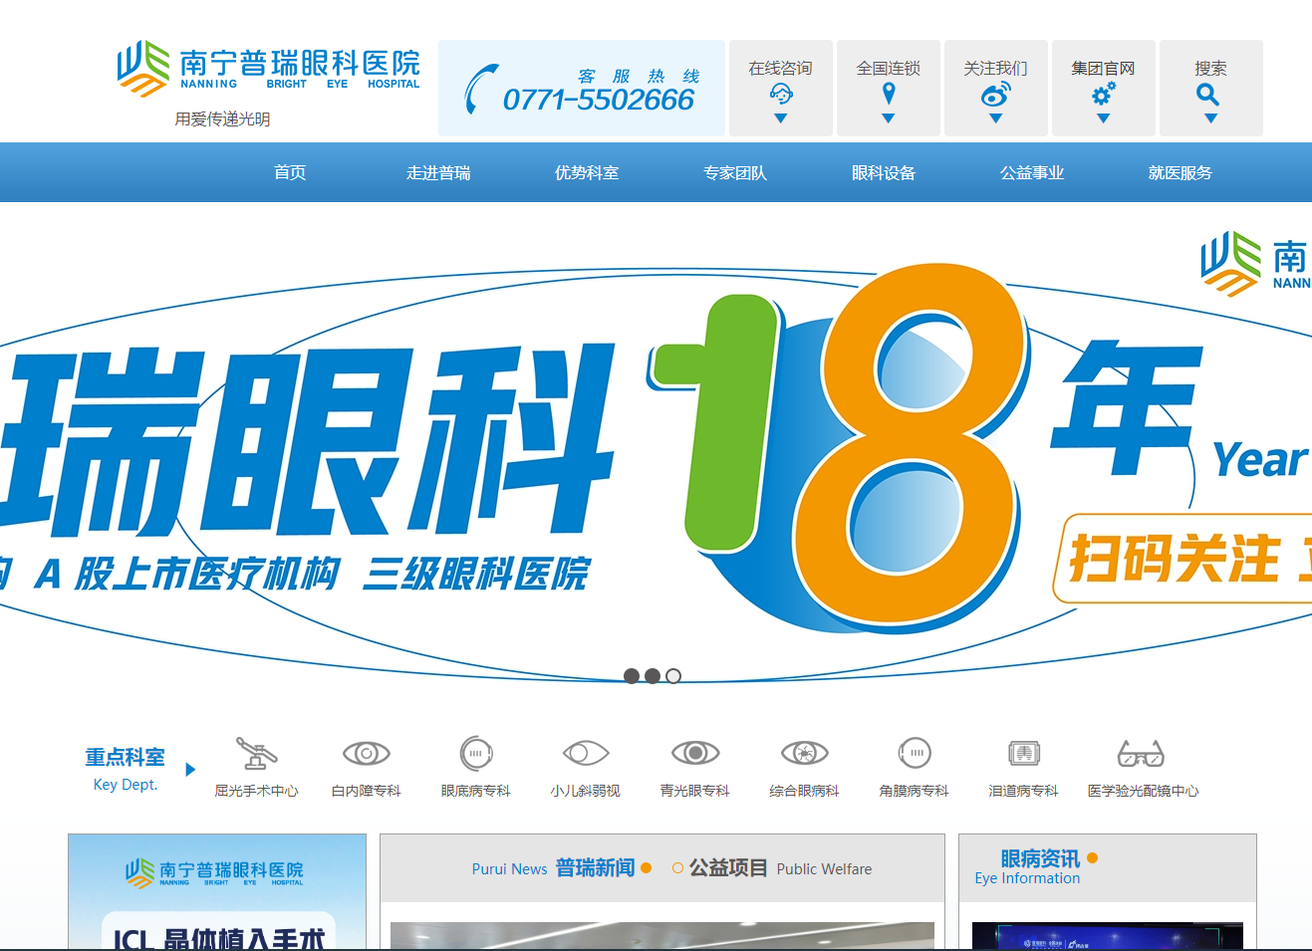This screenshot has width=1312, height=951.
Task: Click the 搜索 magnifier icon
Action: pyautogui.click(x=1208, y=95)
